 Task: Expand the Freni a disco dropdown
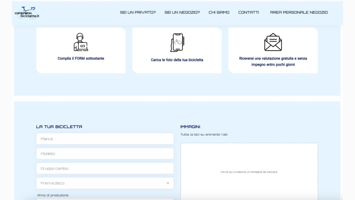pos(105,183)
